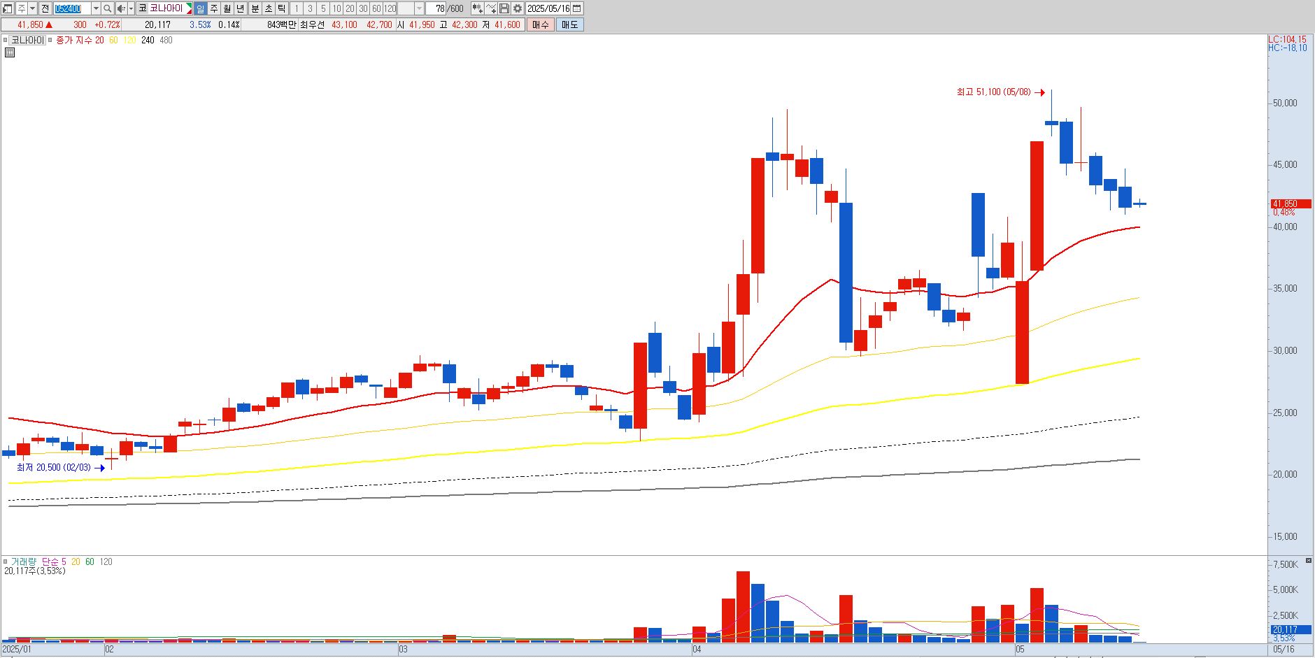Click the add line tool icon
The image size is (1315, 658).
(491, 8)
